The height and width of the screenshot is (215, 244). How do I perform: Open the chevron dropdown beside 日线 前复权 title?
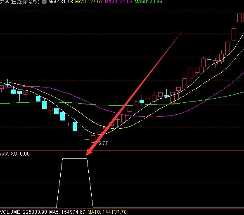[x=44, y=2]
